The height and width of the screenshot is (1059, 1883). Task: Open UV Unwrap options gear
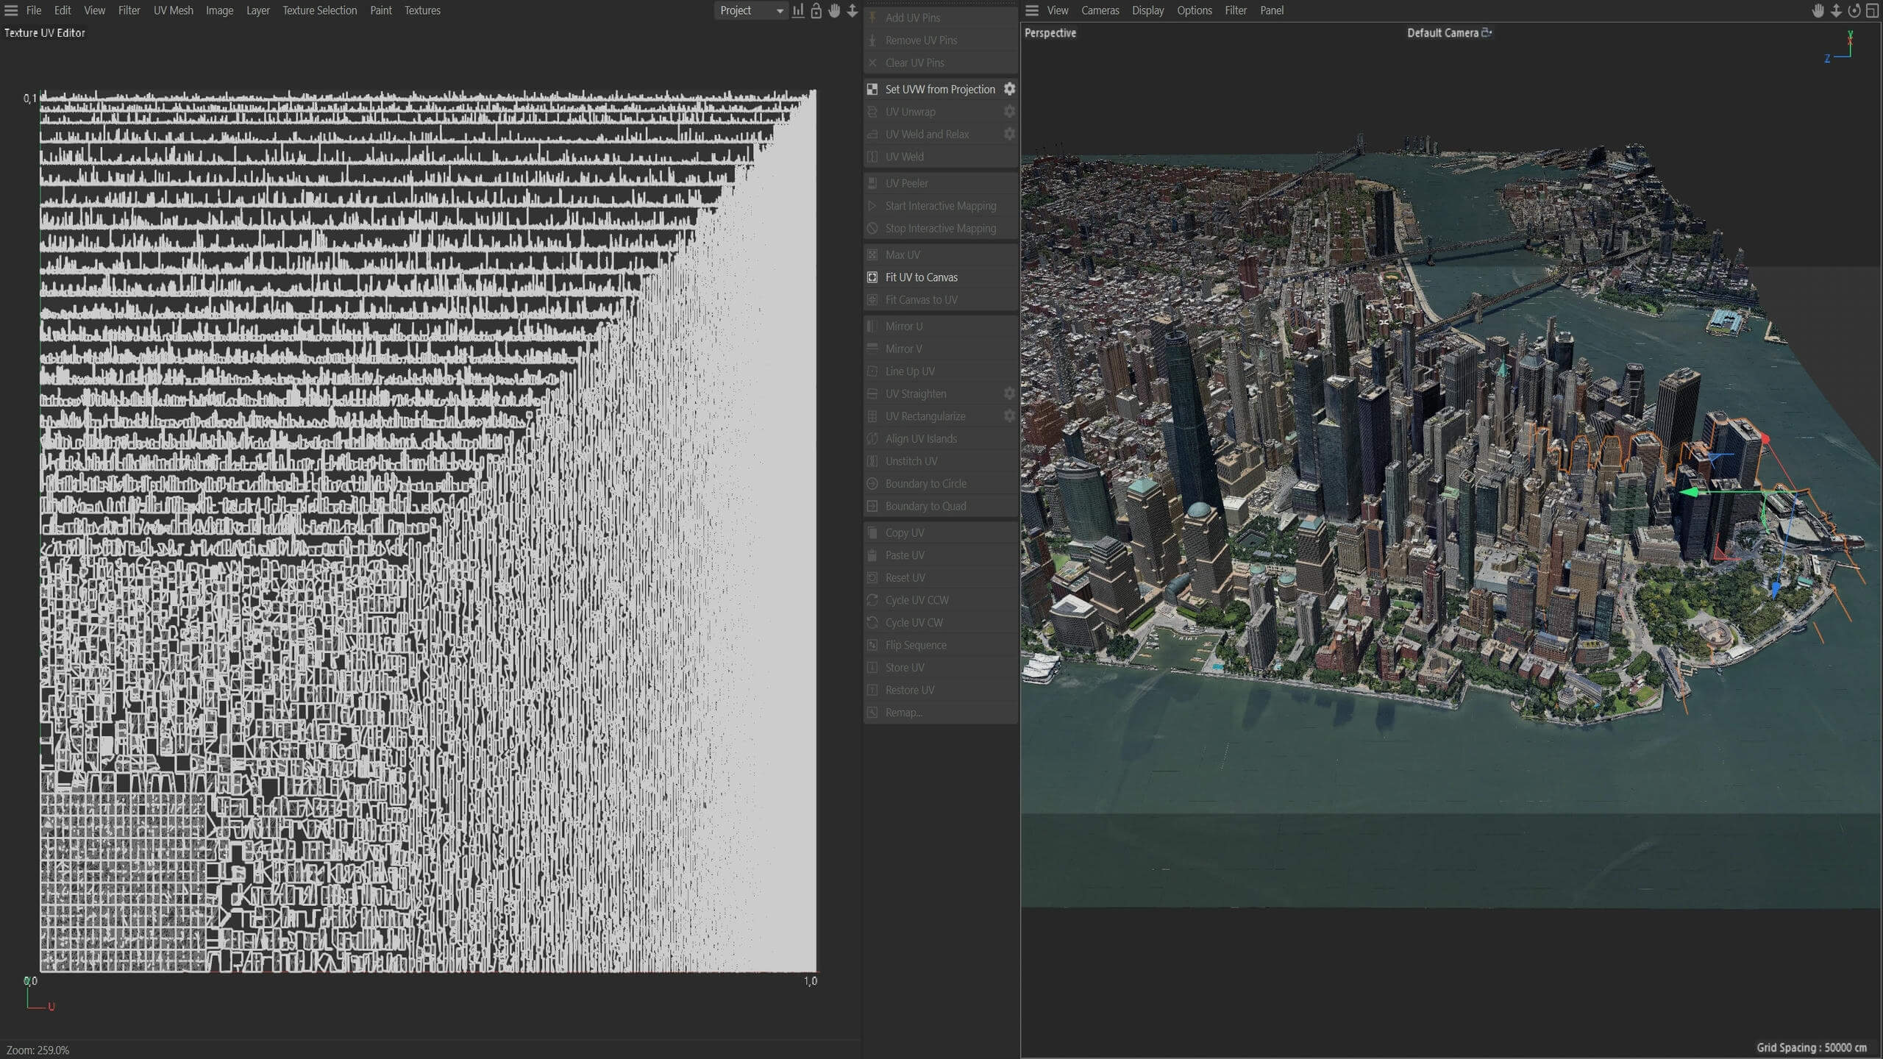tap(1009, 112)
